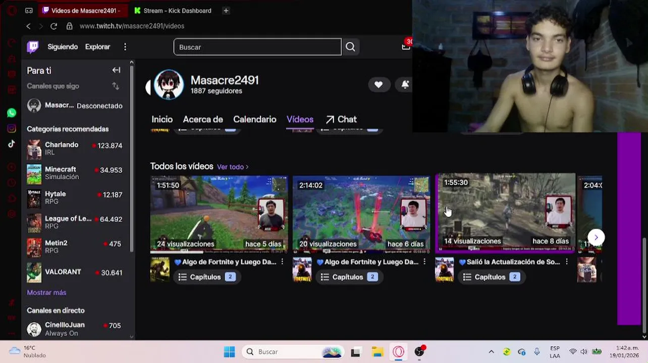Viewport: 648px width, 363px height.
Task: Expand chapters for the 2:14:02 video
Action: coord(349,277)
